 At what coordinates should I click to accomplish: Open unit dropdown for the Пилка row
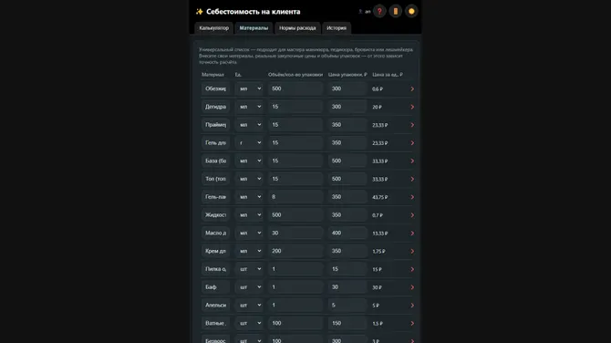(x=249, y=269)
